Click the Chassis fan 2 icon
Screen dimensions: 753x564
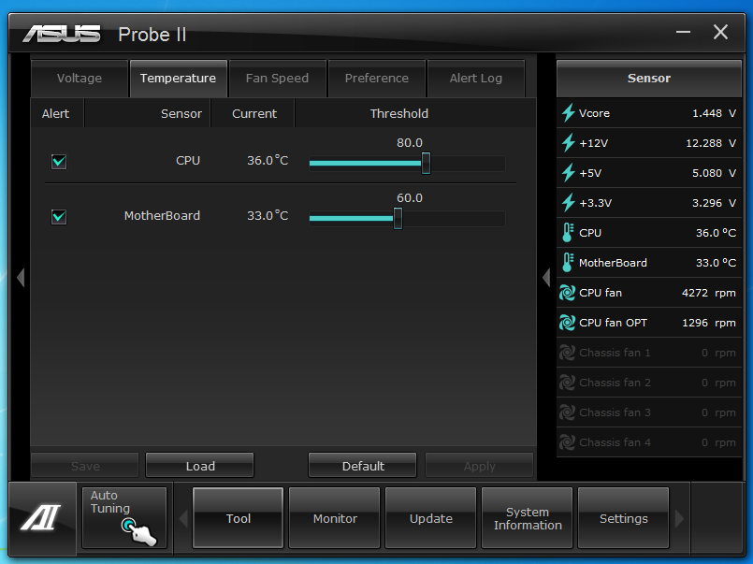(x=567, y=383)
